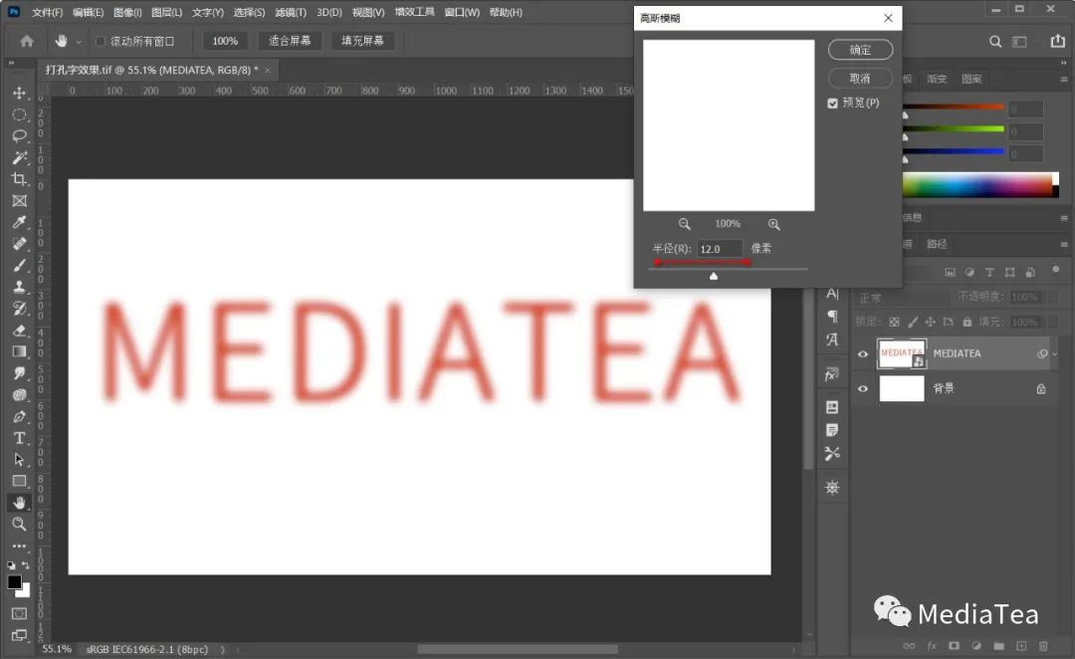
Task: Select the Horizontal Type tool
Action: (19, 438)
